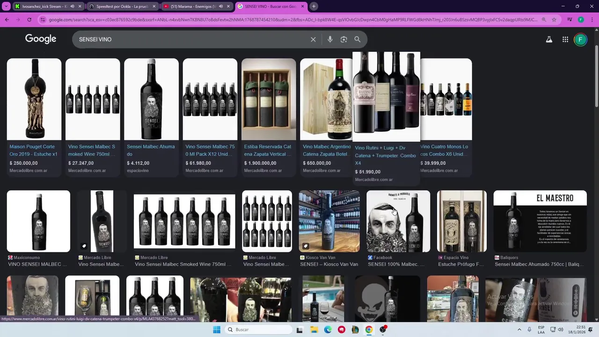
Task: Open Chrome profile icon in toolbar
Action: (581, 20)
